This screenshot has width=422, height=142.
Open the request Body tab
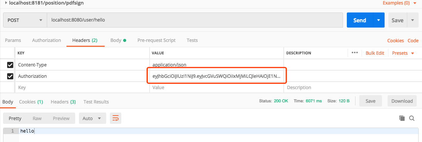(118, 40)
